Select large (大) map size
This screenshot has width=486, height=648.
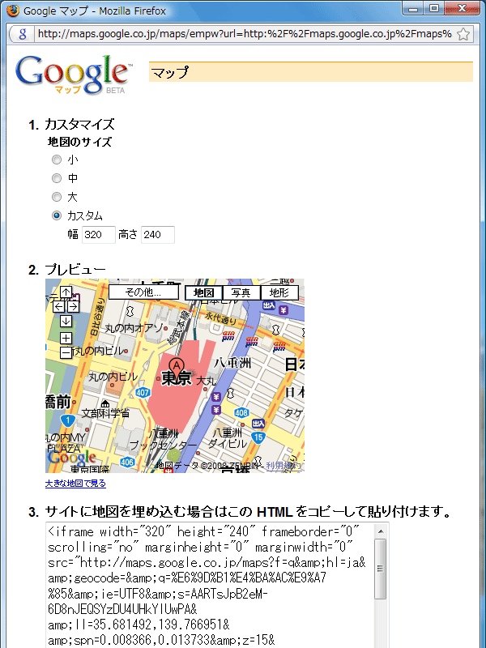point(57,197)
